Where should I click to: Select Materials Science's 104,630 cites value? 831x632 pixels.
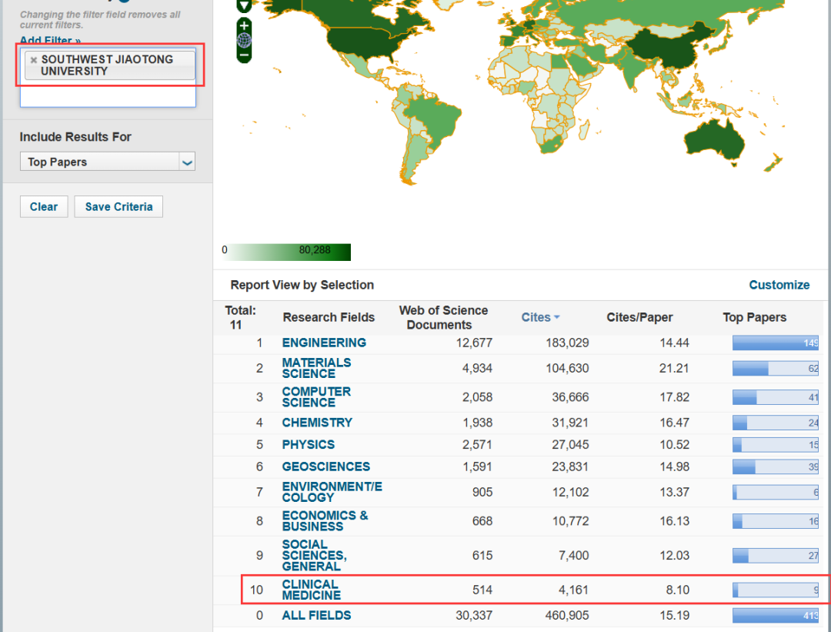[x=567, y=368]
